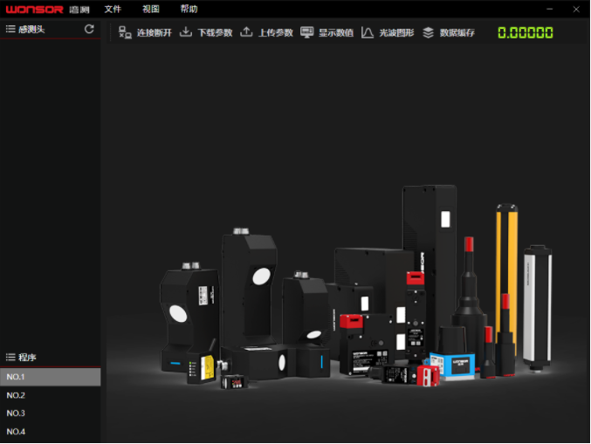
Task: Click the 连接断开 button label
Action: [x=155, y=33]
